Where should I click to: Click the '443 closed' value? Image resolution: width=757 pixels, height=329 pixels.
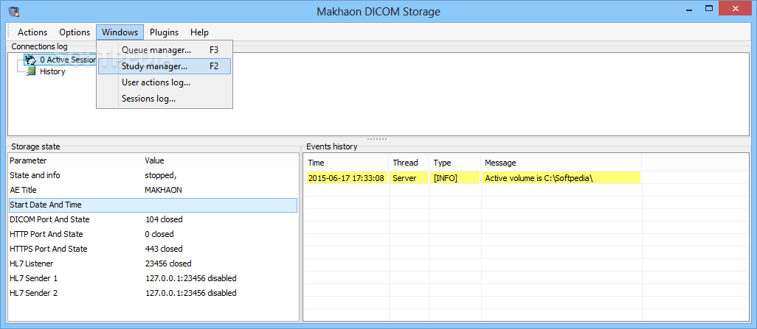point(164,249)
